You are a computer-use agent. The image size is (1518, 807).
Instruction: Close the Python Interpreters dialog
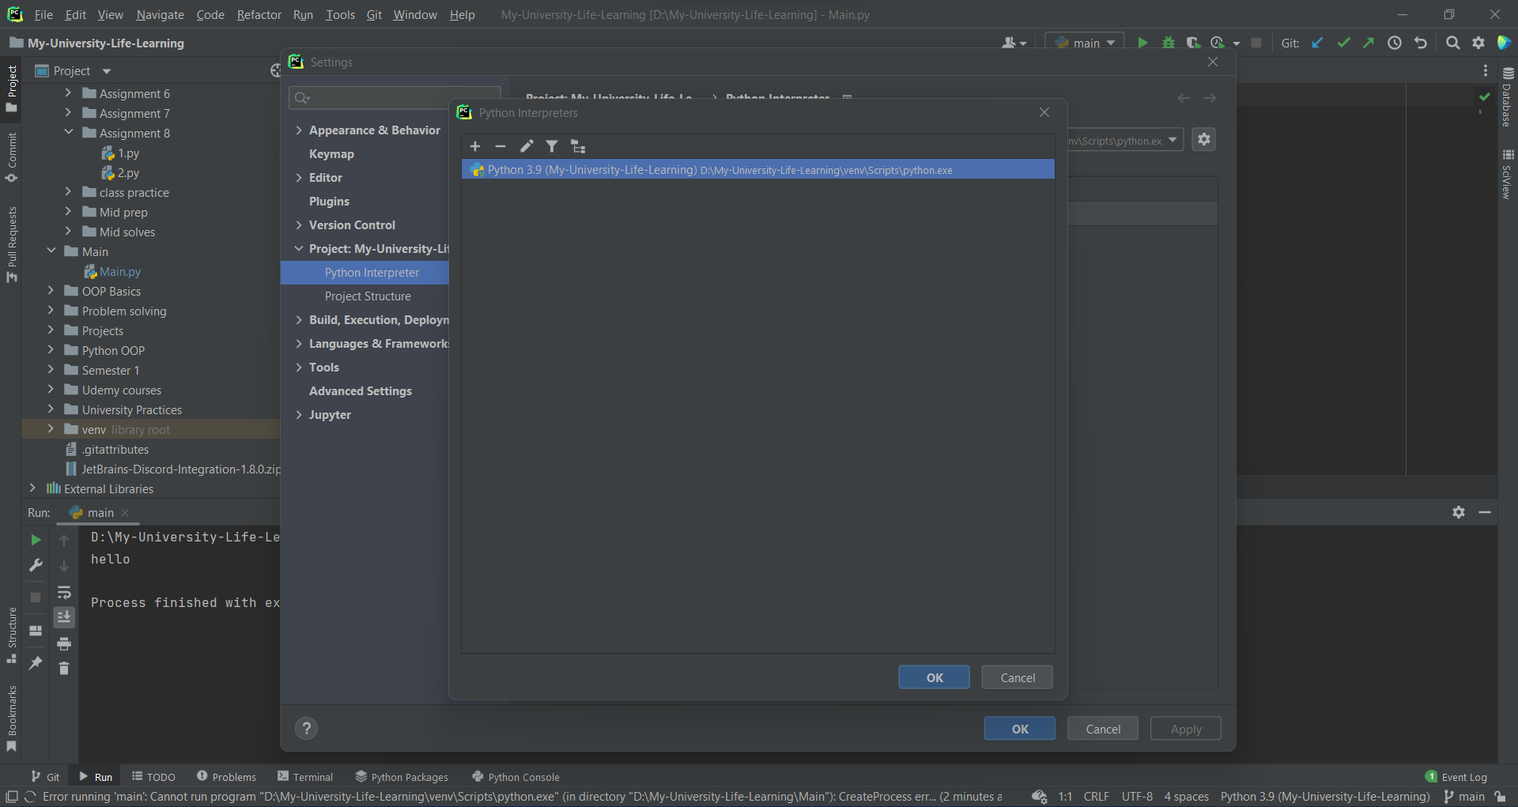point(1044,112)
